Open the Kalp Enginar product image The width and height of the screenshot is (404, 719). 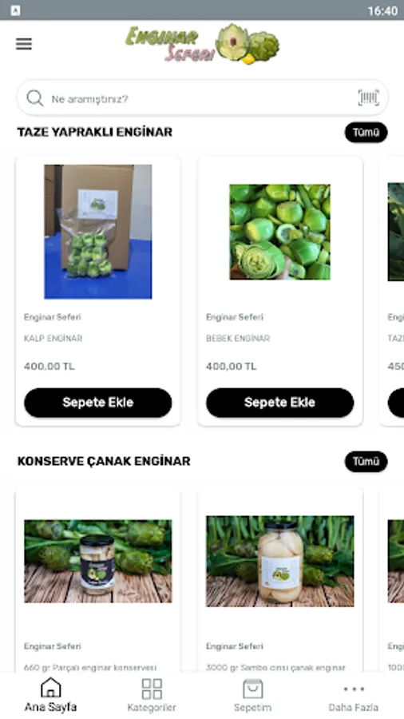pyautogui.click(x=98, y=232)
